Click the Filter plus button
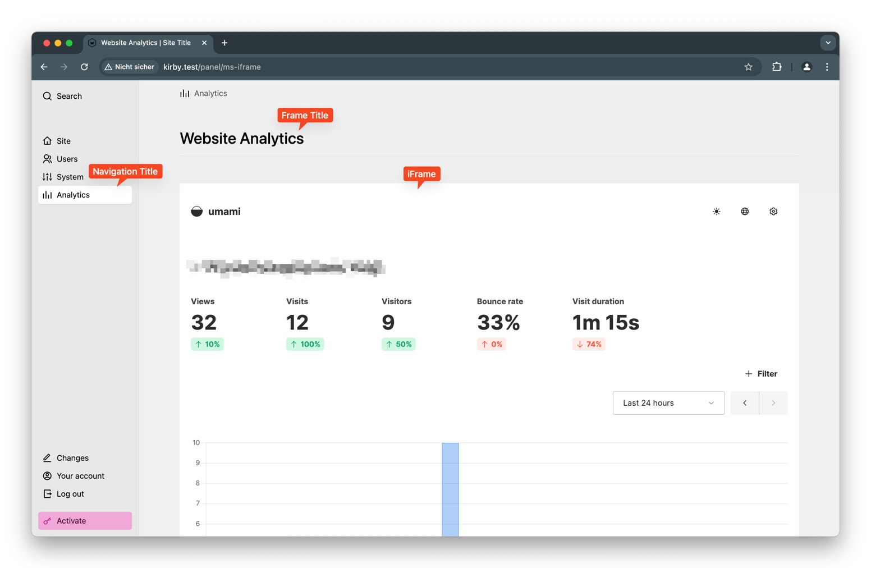The height and width of the screenshot is (568, 871). [761, 374]
